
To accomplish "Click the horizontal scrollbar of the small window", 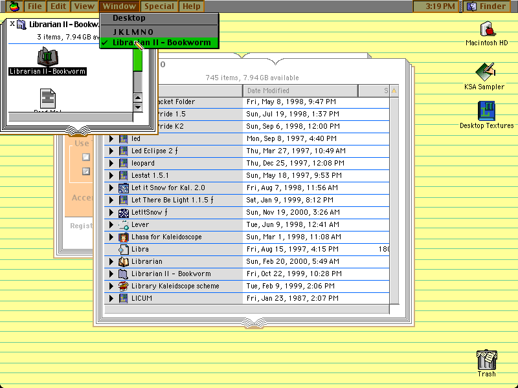I will tap(71, 117).
